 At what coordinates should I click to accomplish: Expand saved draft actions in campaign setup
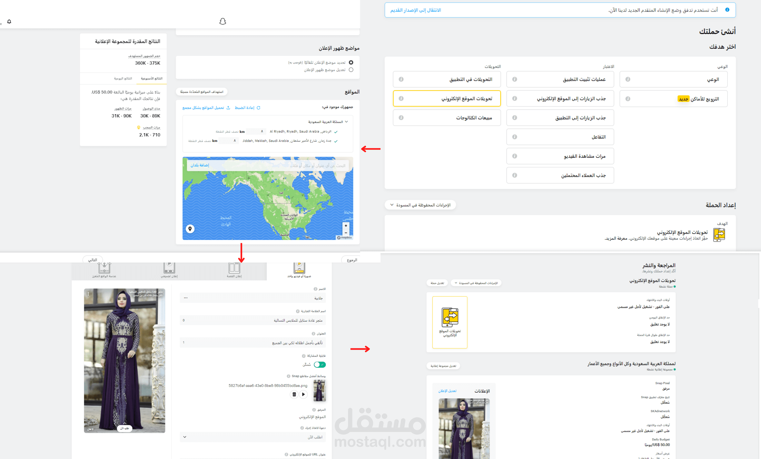click(420, 205)
